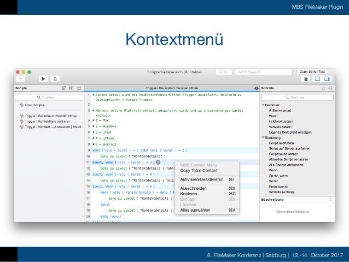Run the script with the play button

click(43, 79)
